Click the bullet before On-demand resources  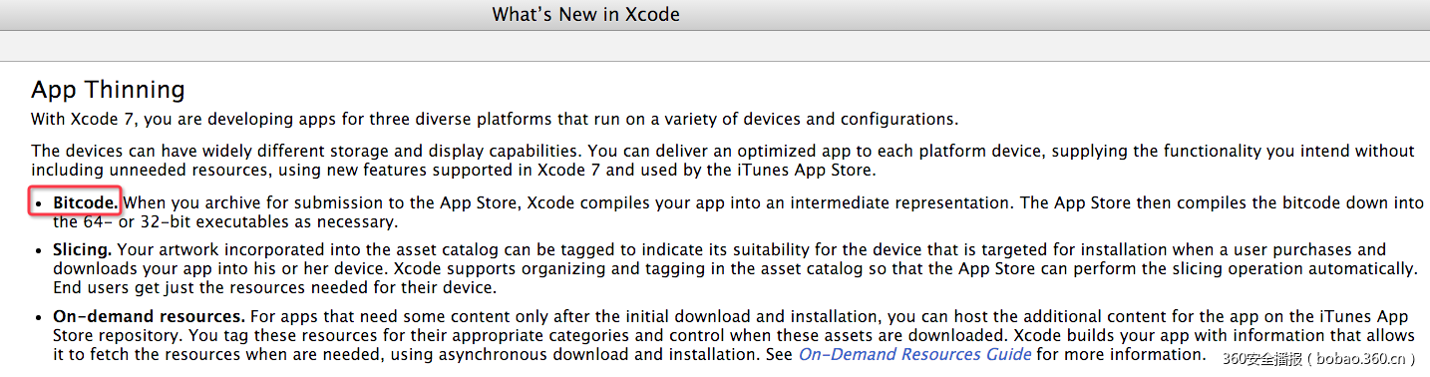39,317
